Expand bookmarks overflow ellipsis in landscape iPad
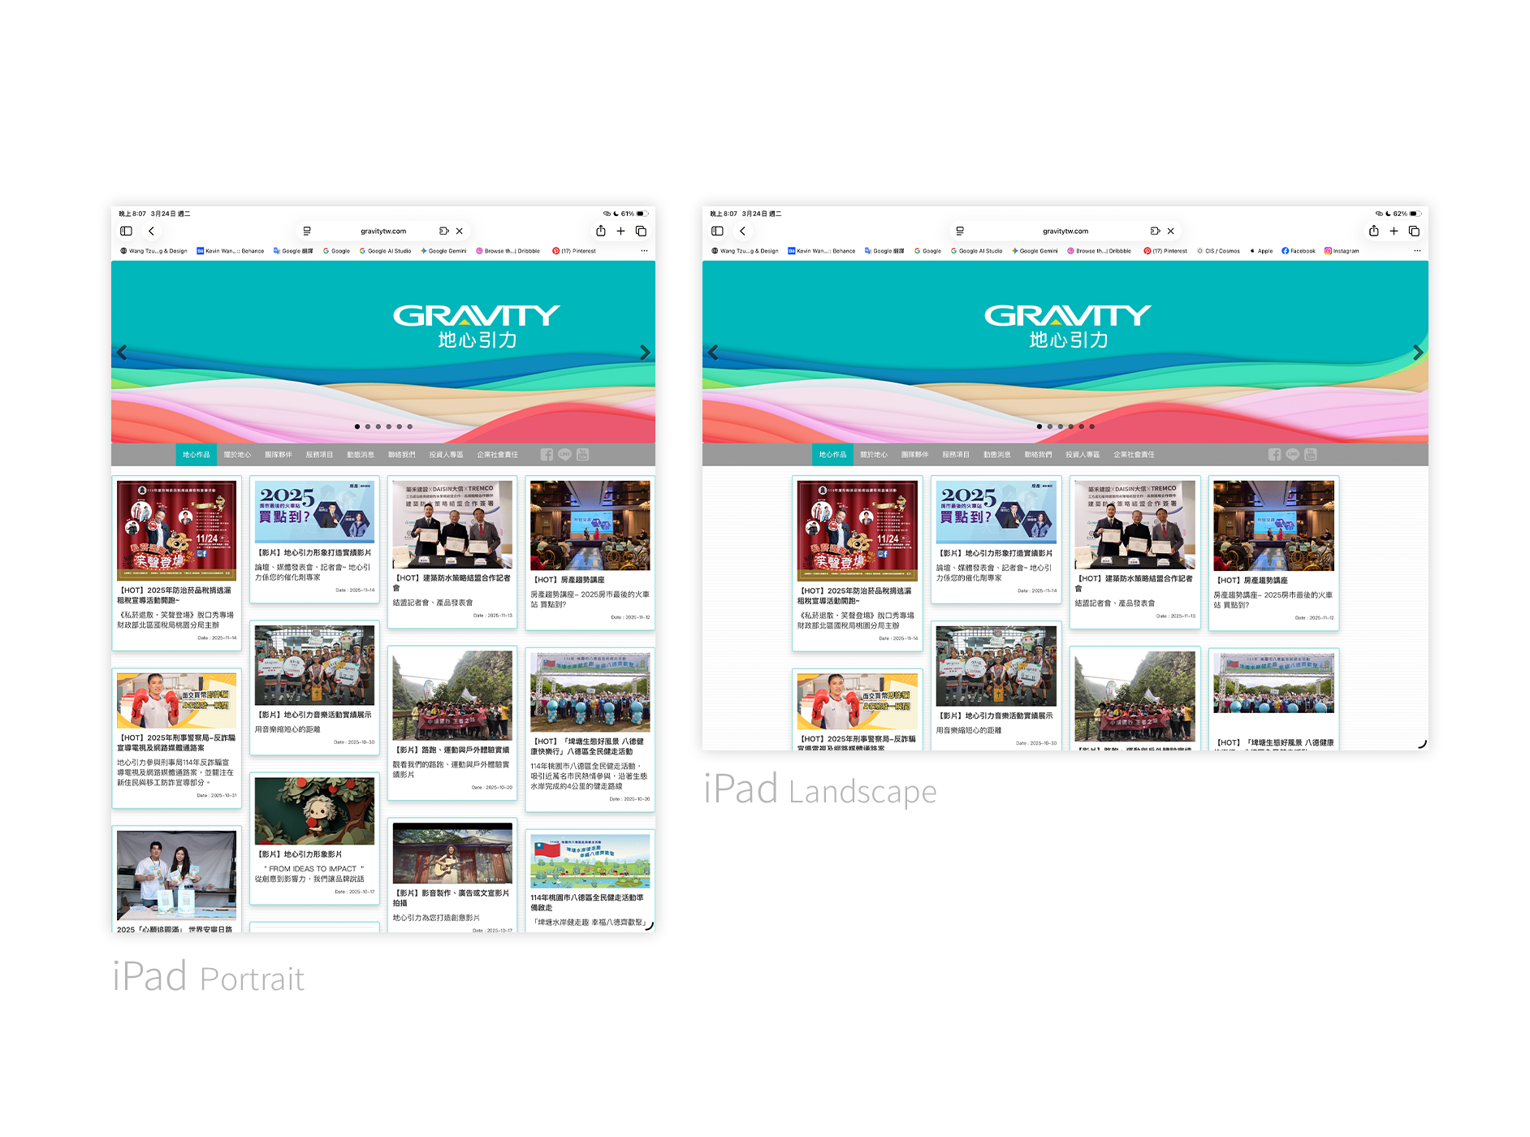The width and height of the screenshot is (1530, 1137). (x=1417, y=251)
